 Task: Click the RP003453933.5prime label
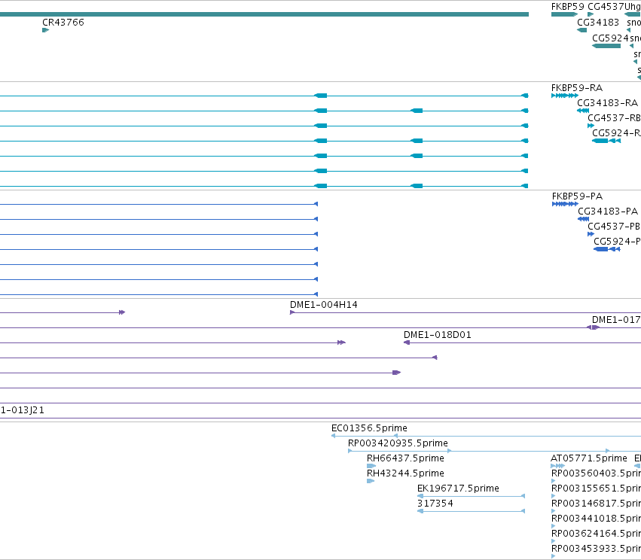[596, 549]
